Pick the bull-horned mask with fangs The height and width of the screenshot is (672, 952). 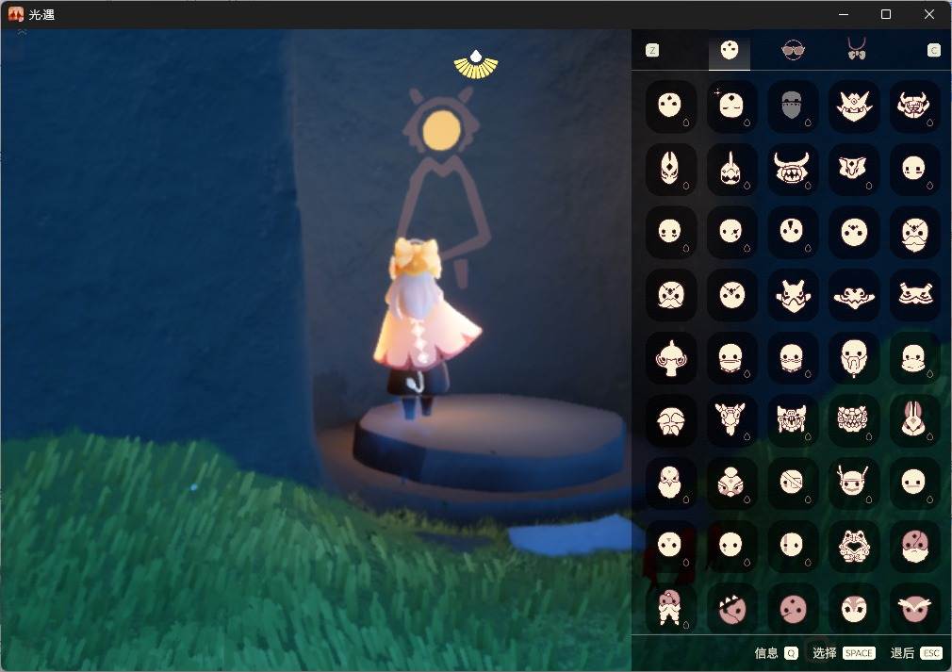click(792, 169)
